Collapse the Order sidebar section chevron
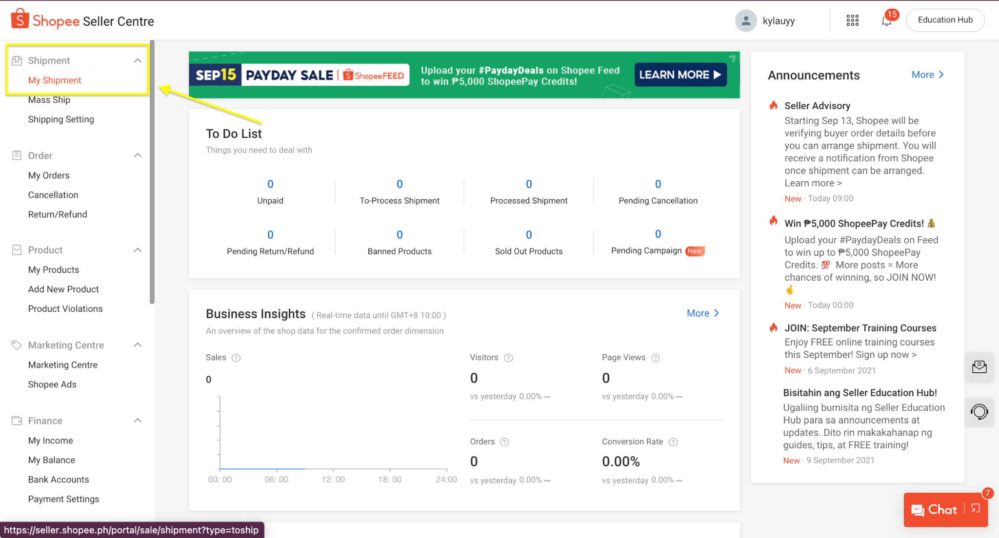The width and height of the screenshot is (999, 538). (x=138, y=155)
